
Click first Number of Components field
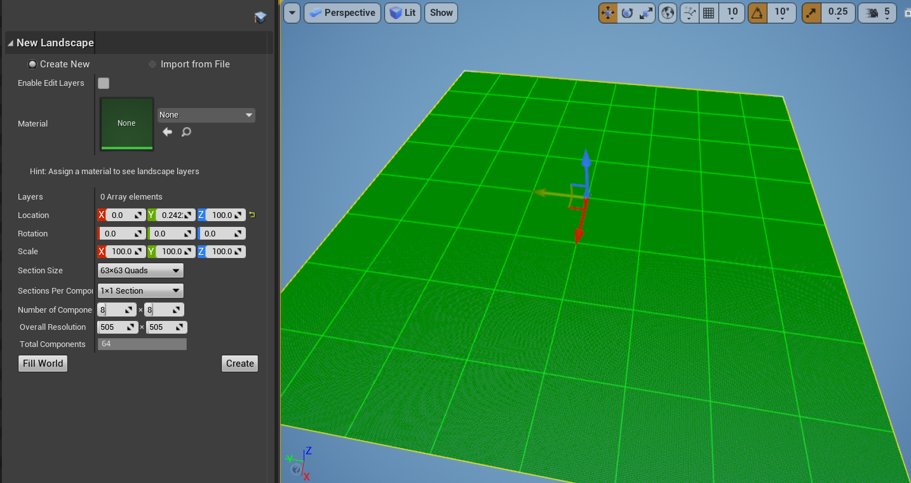pos(118,310)
